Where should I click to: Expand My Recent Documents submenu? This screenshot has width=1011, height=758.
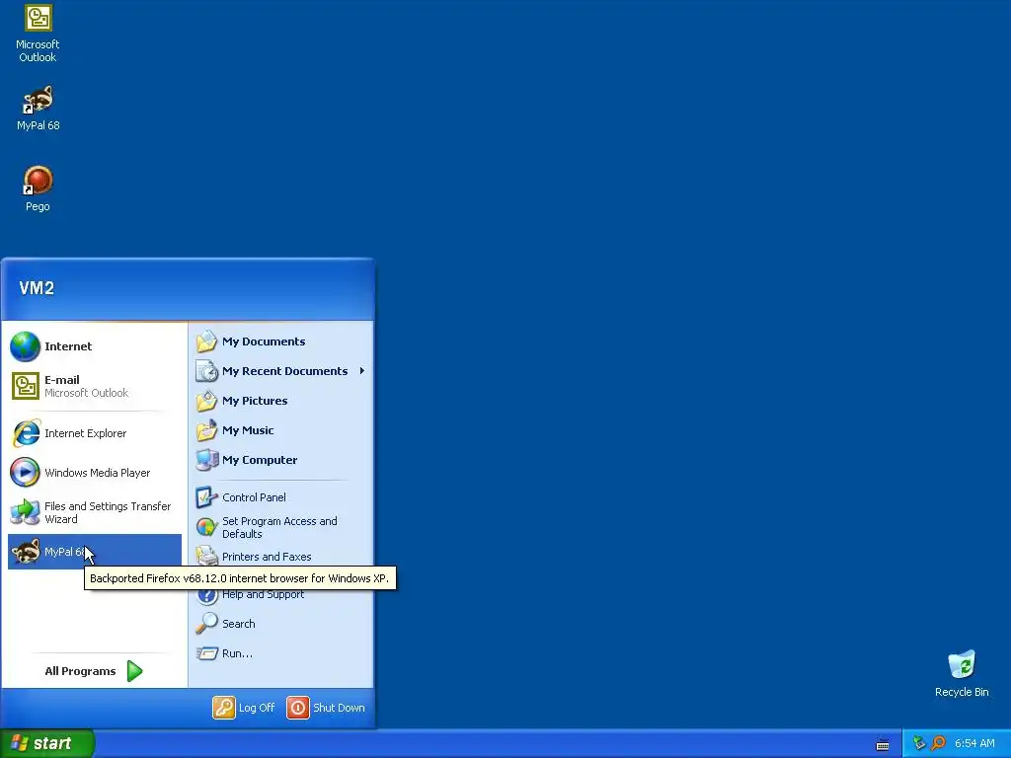tap(280, 371)
